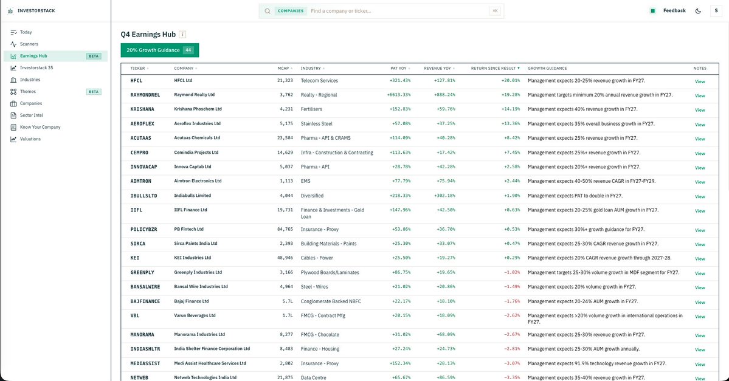Open India Shelter Finance Corporation Ltd name
This screenshot has width=729, height=381.
click(x=212, y=348)
